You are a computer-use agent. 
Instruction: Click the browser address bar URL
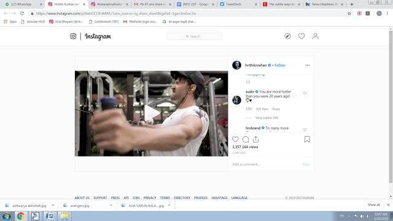[x=116, y=14]
